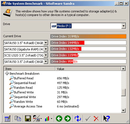The image size is (130, 124).
Task: Click the results list scrollbar thumb
Action: (x=123, y=93)
